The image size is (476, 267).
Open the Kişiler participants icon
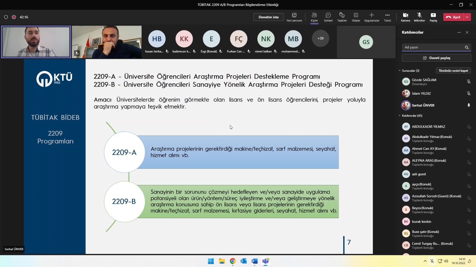pyautogui.click(x=314, y=15)
